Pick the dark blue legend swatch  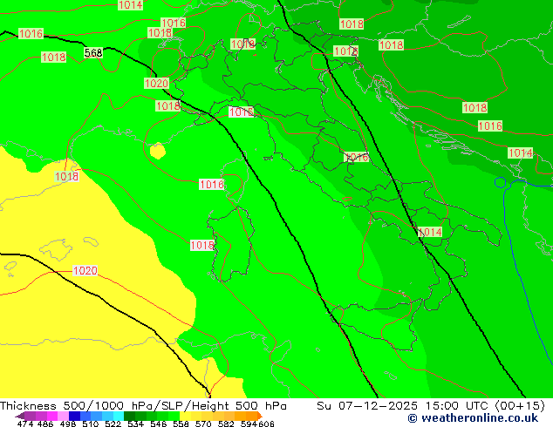pos(74,416)
